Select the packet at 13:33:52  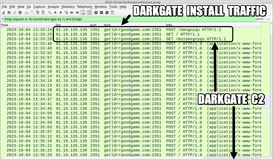131,53
